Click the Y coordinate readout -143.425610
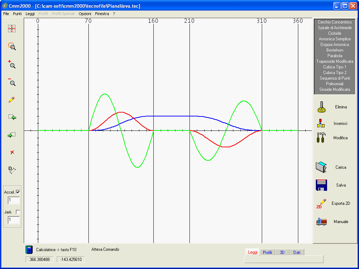 pos(71,260)
